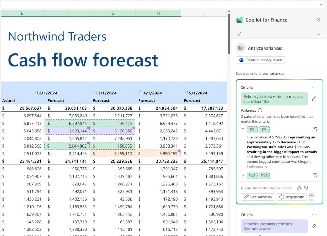Viewport: 327px width, 236px height.
Task: Select the cell showing 29,051,103
Action: (x=67, y=108)
